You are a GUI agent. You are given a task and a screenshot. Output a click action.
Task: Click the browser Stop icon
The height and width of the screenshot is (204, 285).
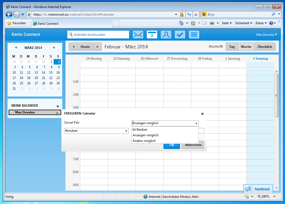click(x=196, y=15)
